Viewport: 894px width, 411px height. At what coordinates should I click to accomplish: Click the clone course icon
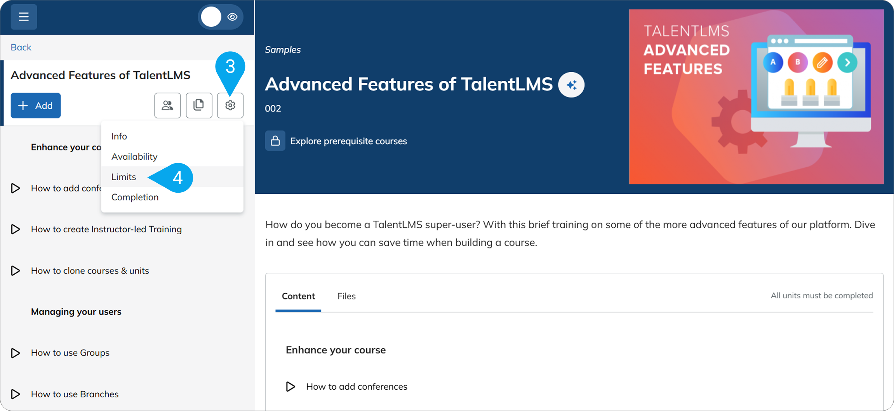pyautogui.click(x=199, y=105)
